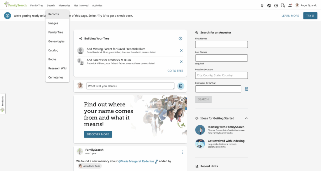Focus the Possible Location input field
The height and width of the screenshot is (171, 321).
pos(221,75)
